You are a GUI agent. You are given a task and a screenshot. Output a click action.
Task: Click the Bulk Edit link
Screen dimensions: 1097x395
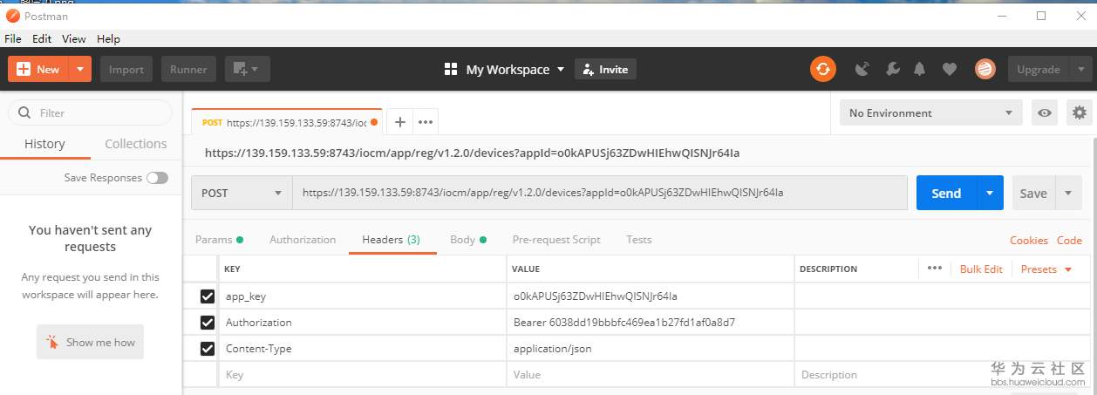pos(981,269)
